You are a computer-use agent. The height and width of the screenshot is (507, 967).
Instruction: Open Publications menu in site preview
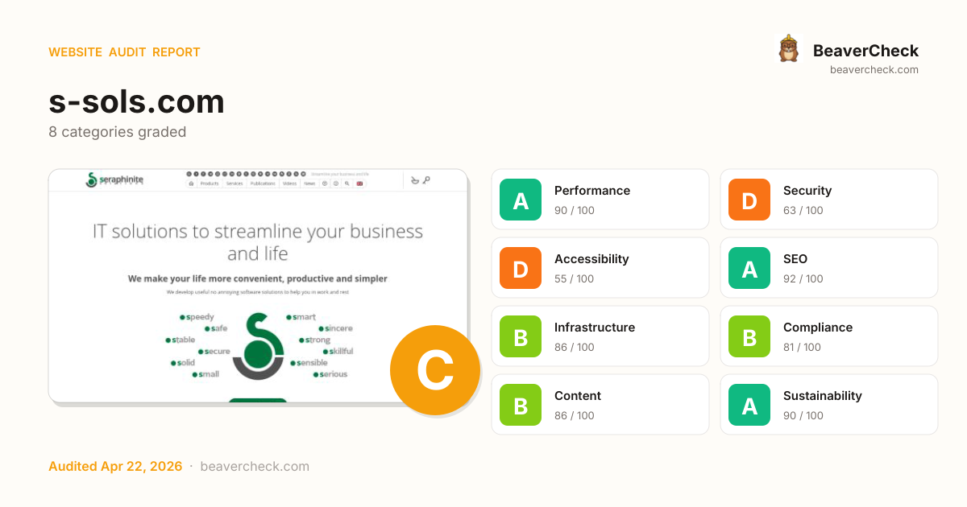[263, 183]
